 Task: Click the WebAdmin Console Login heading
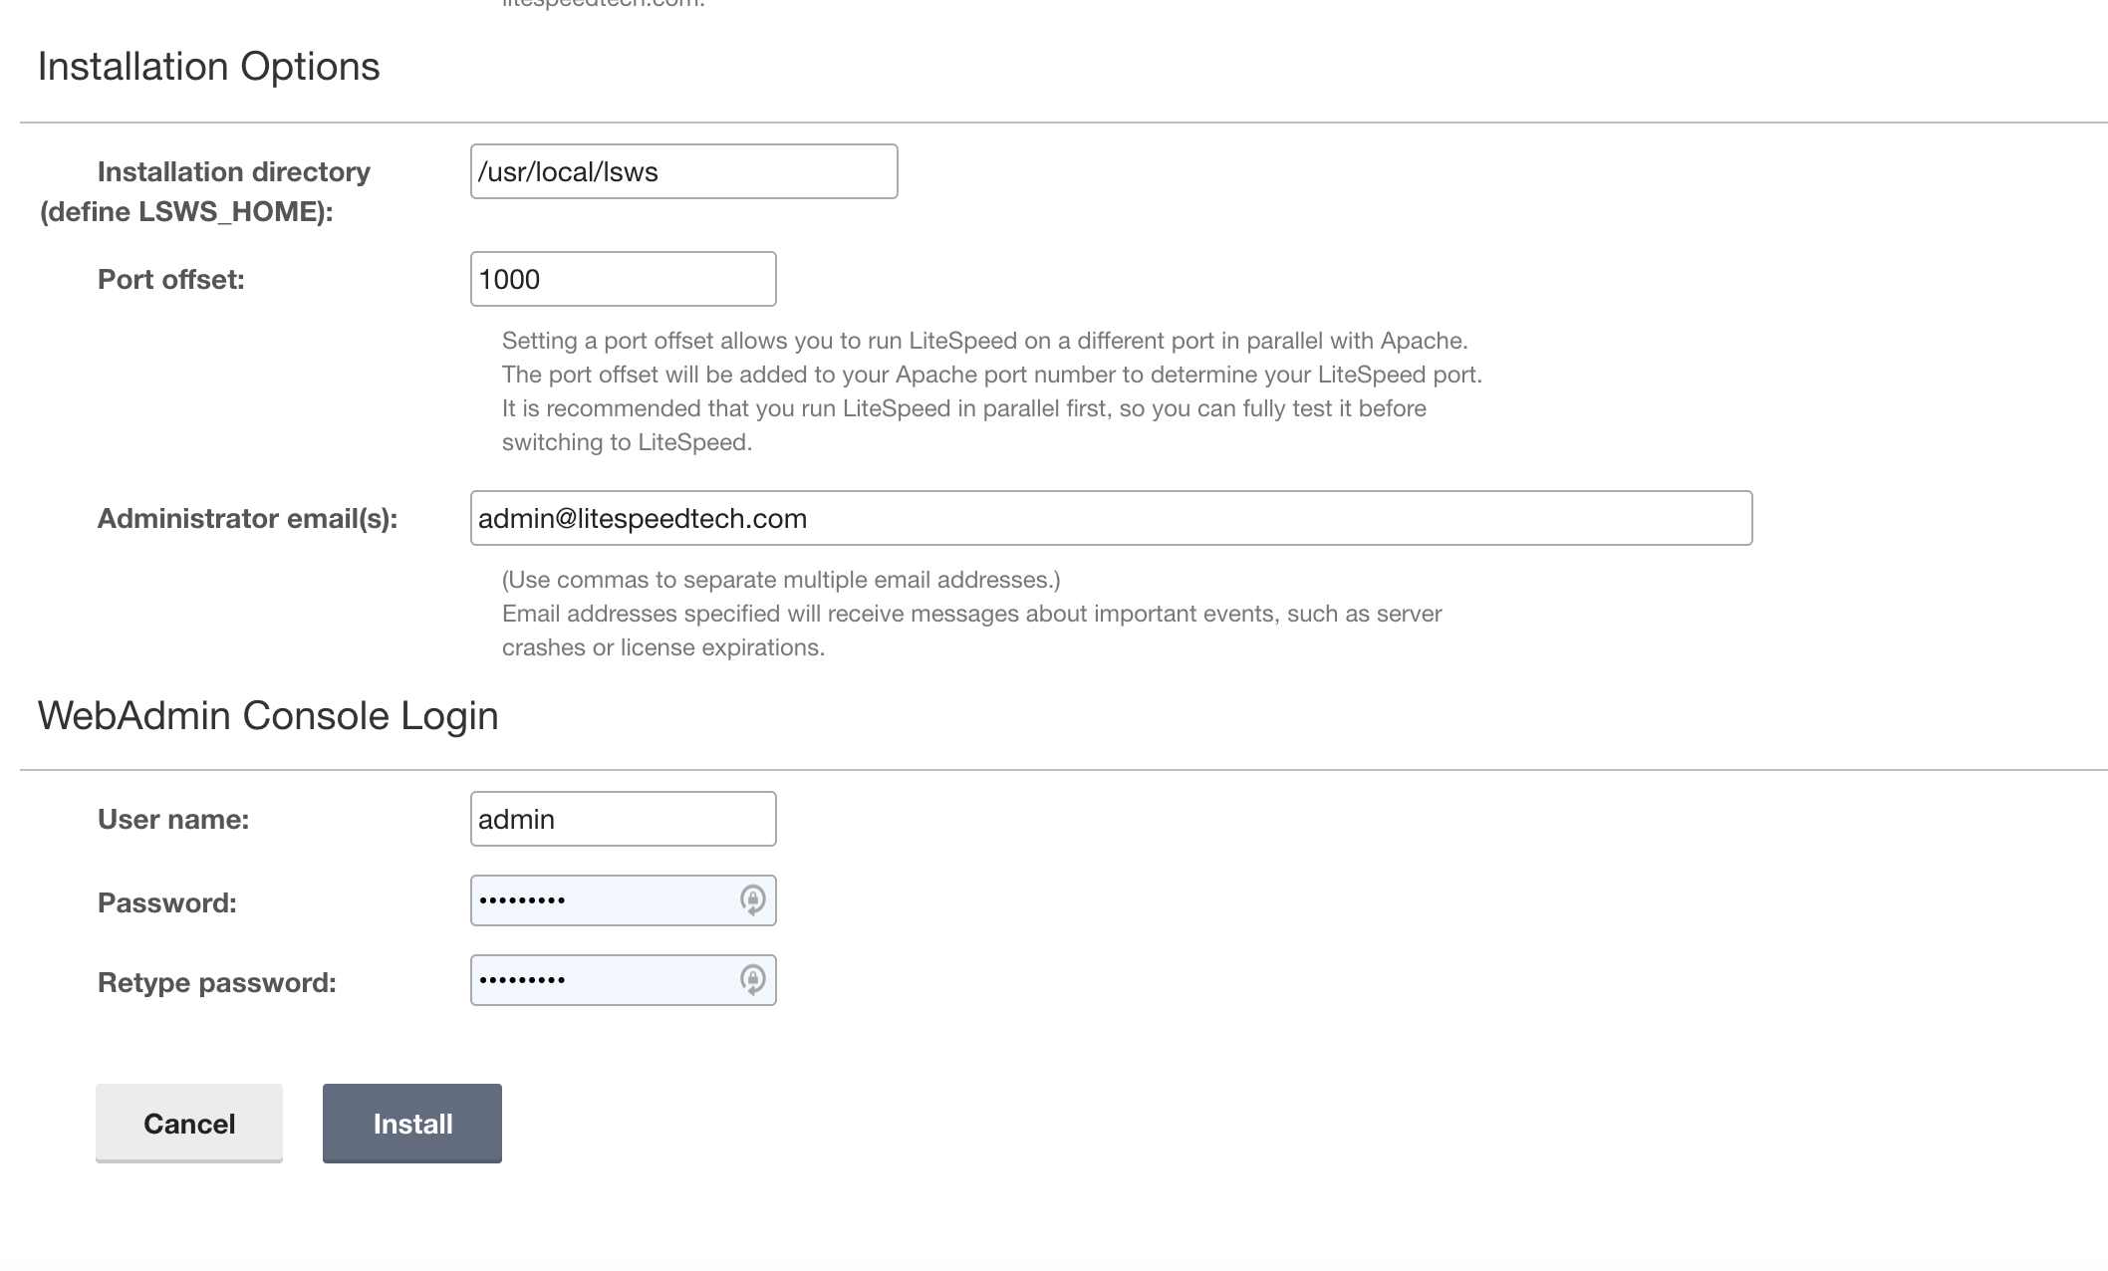click(268, 716)
